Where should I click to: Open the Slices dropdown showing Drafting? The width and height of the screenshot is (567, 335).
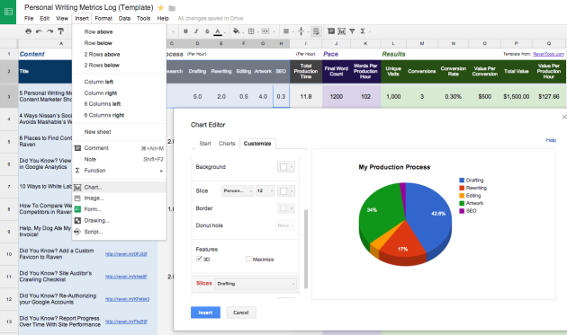click(256, 284)
